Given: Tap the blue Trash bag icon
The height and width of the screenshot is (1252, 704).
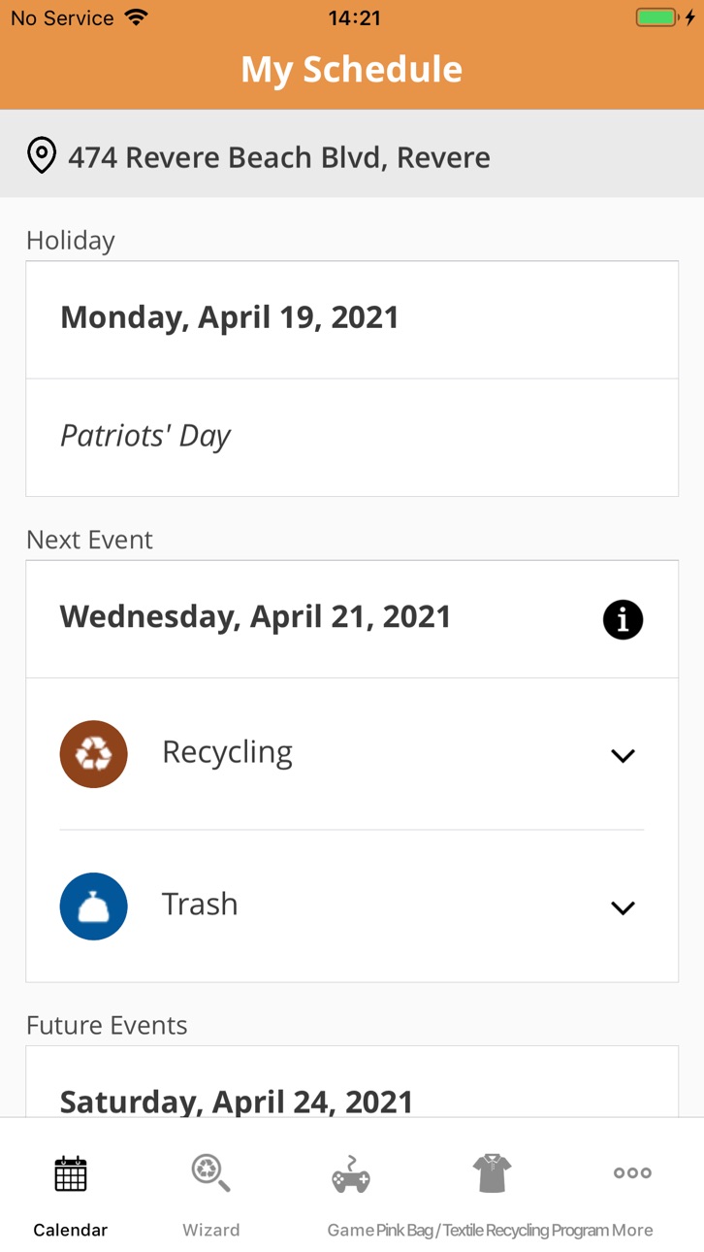Looking at the screenshot, I should pos(94,906).
